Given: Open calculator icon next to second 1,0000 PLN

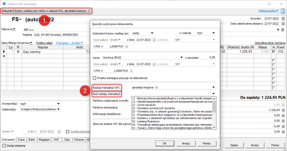Looking at the screenshot, I should pyautogui.click(x=131, y=71).
